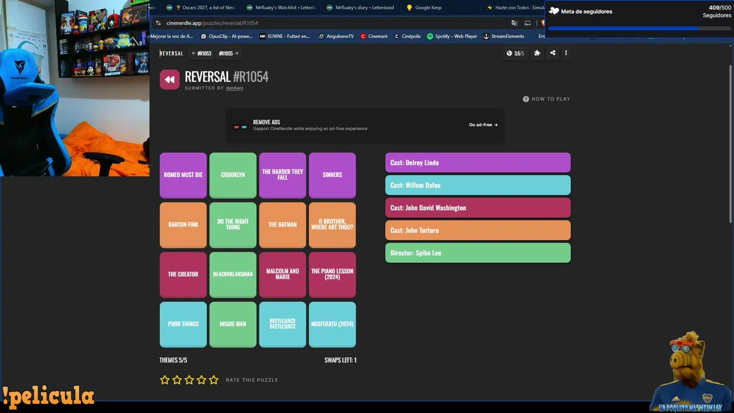Click the Reversal rewind logo icon
Screen dimensions: 734x413
pyautogui.click(x=170, y=80)
